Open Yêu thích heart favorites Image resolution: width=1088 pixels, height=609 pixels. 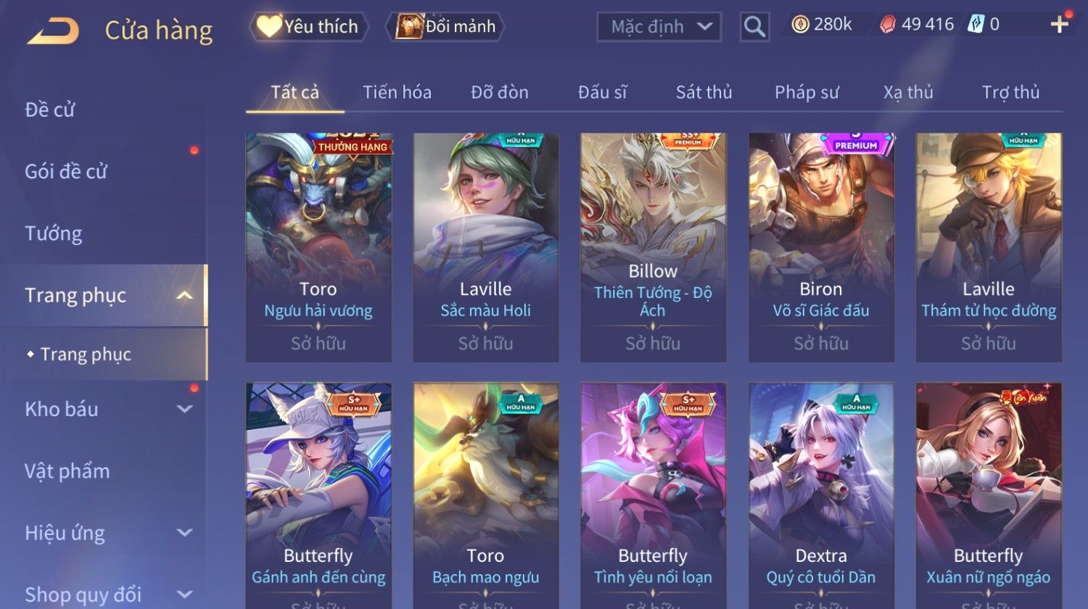(x=308, y=27)
